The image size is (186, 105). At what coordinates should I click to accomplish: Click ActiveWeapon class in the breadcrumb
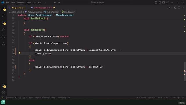click(x=53, y=12)
